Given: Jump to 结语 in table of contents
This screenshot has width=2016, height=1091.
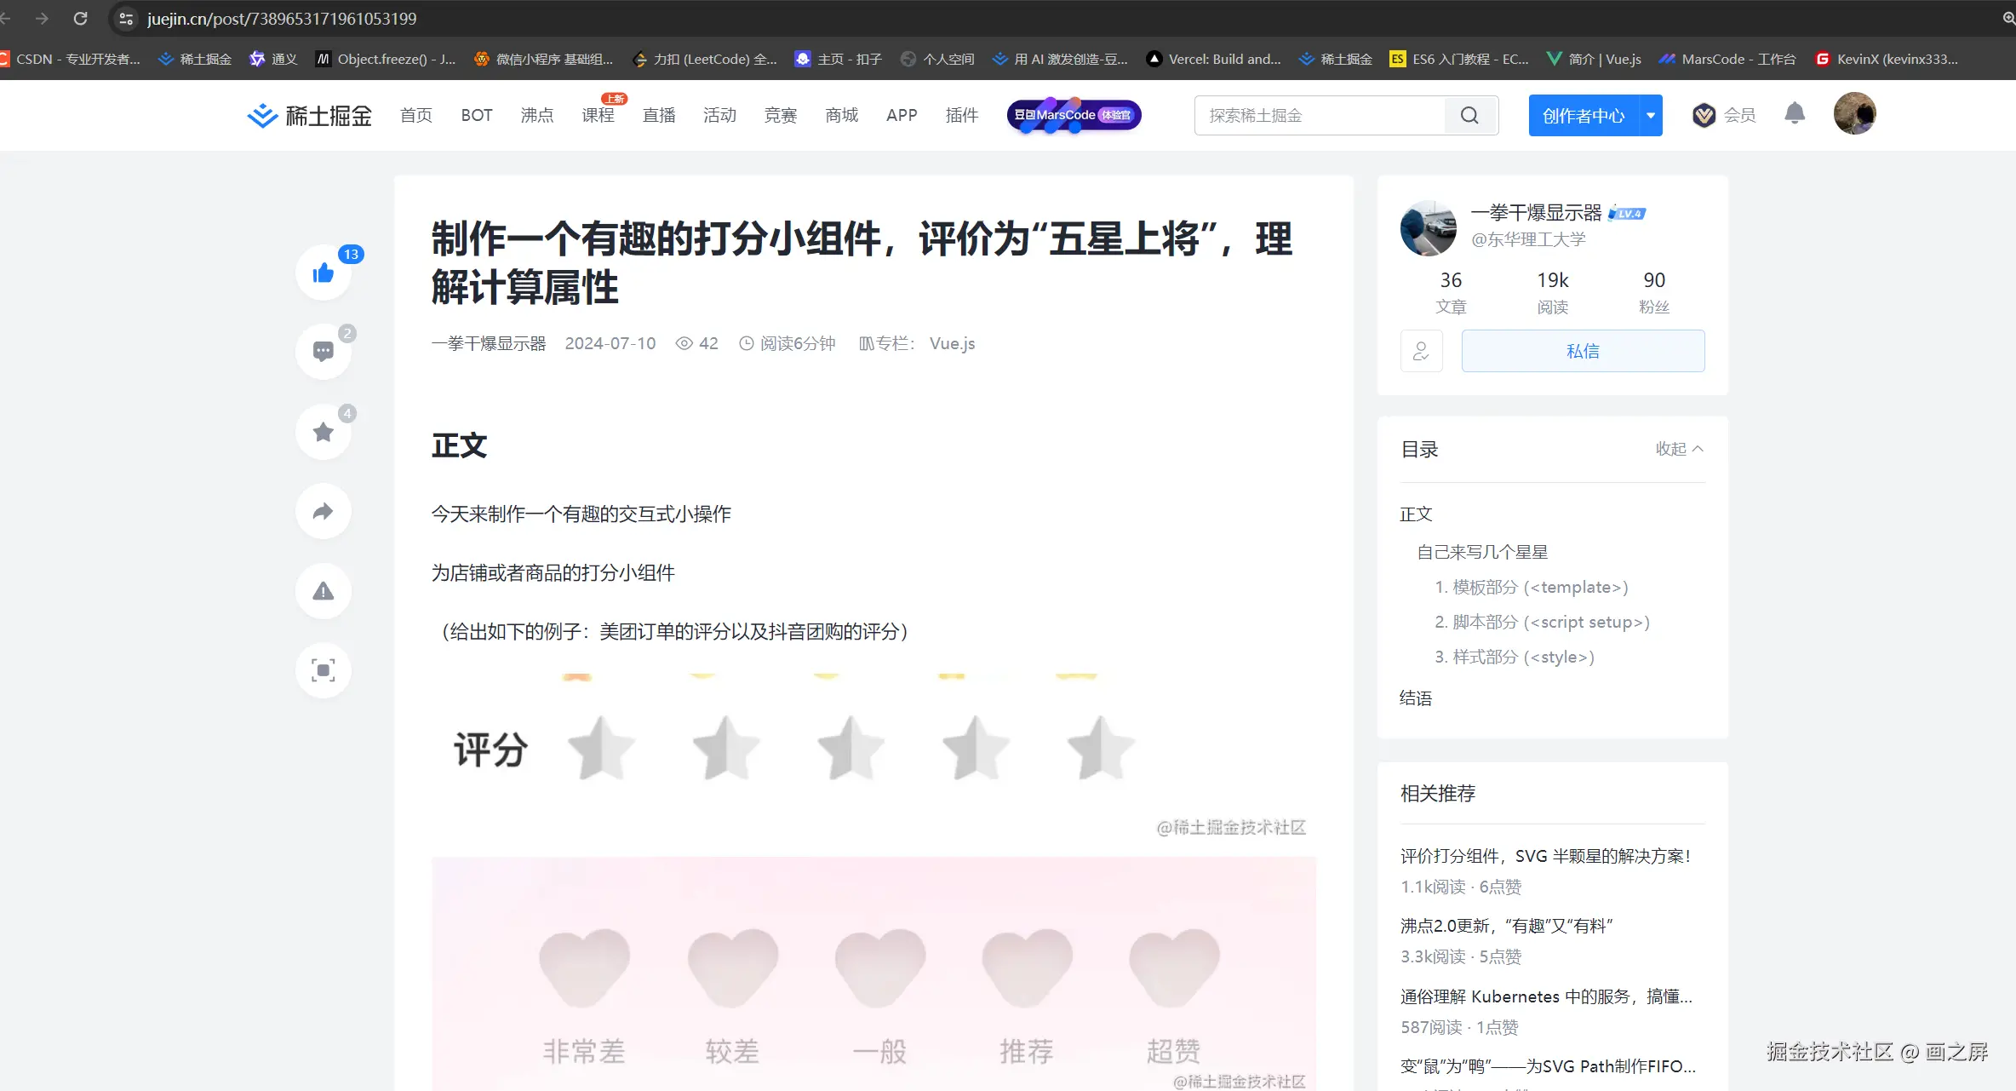Looking at the screenshot, I should pos(1416,698).
